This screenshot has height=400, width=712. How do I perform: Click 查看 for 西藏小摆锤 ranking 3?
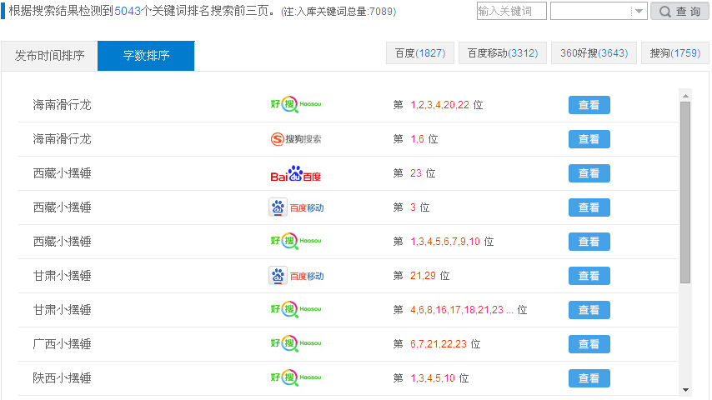coord(589,207)
